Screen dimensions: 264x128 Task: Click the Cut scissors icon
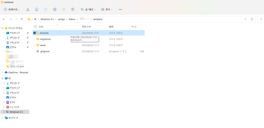28,10
